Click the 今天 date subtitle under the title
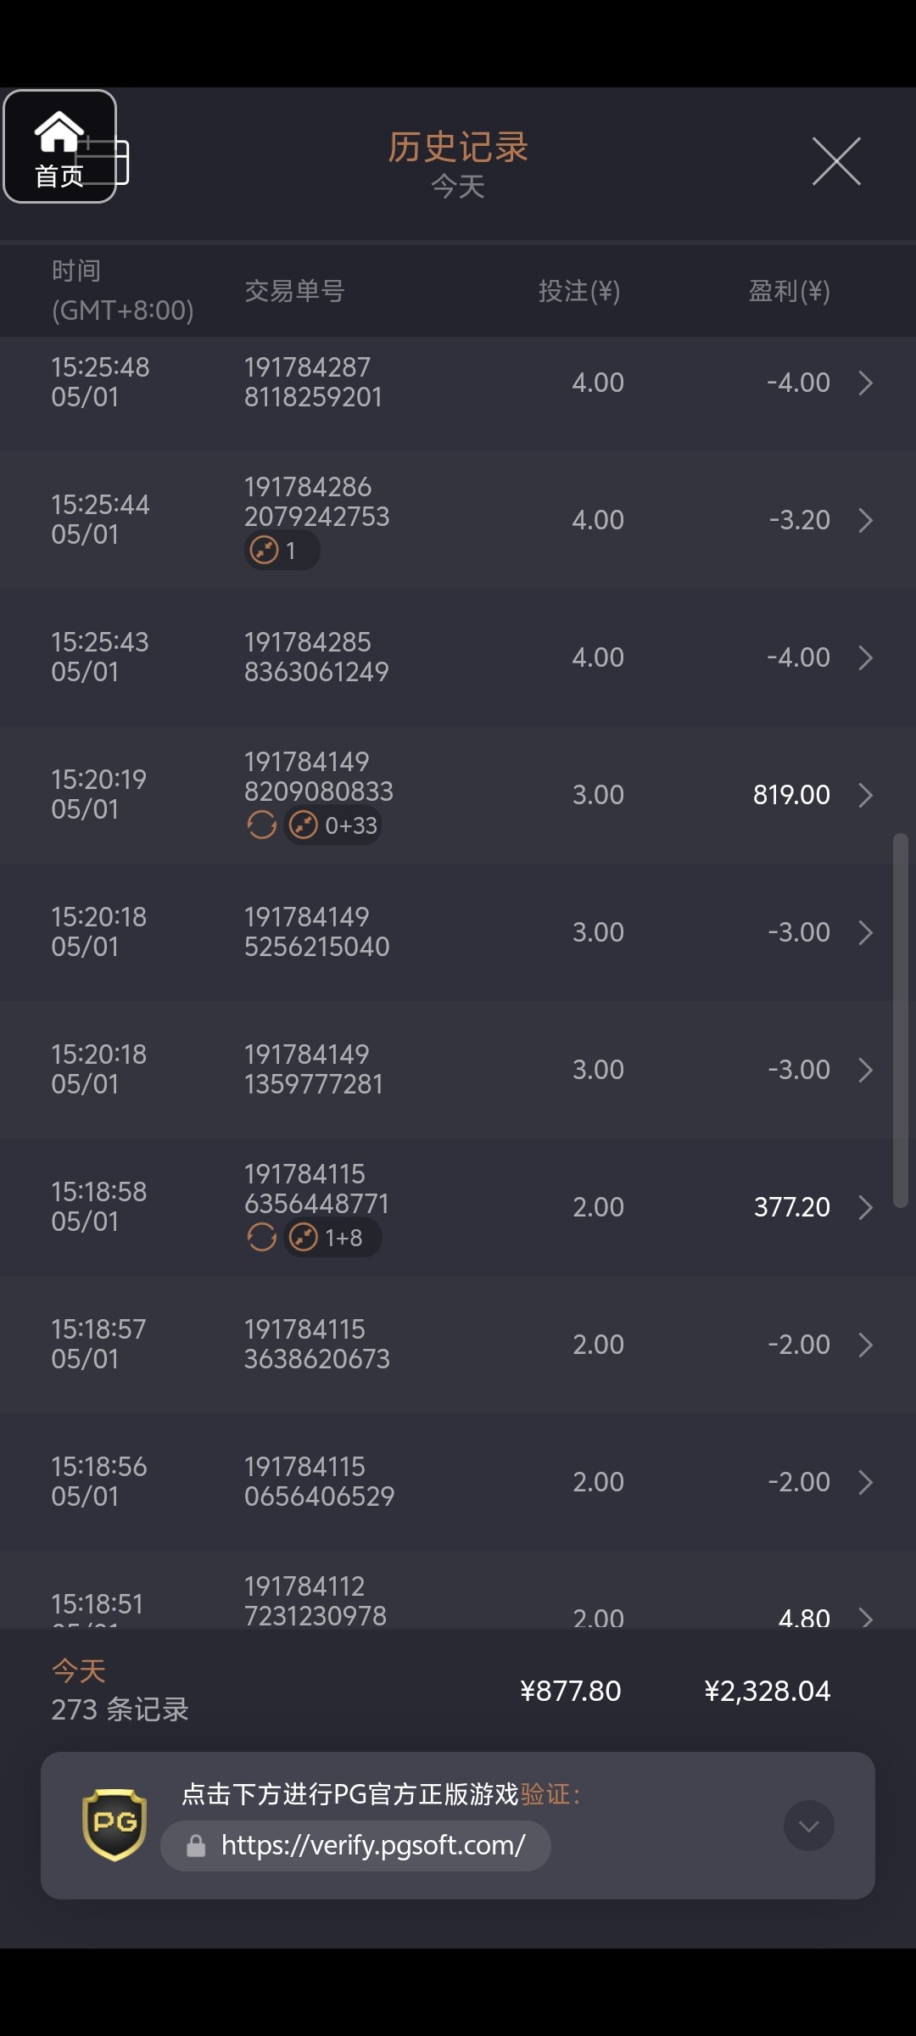 pyautogui.click(x=458, y=187)
